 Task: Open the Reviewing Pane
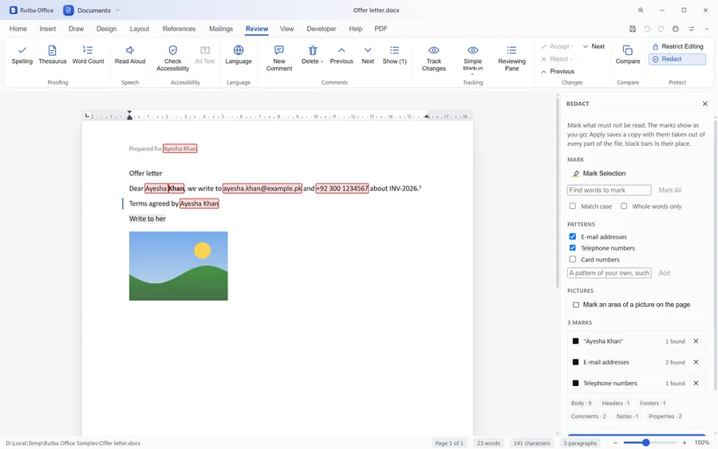click(x=511, y=58)
